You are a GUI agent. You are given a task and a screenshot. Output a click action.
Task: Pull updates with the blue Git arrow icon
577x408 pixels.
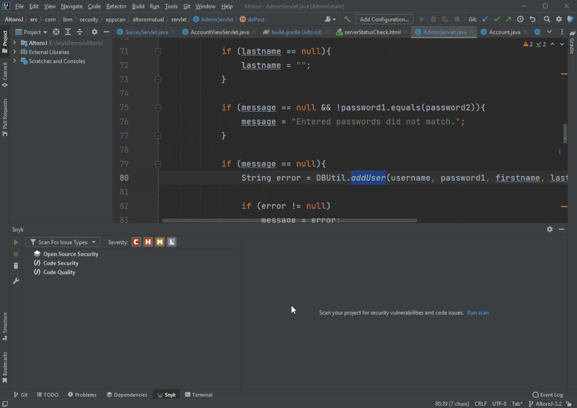pyautogui.click(x=485, y=19)
